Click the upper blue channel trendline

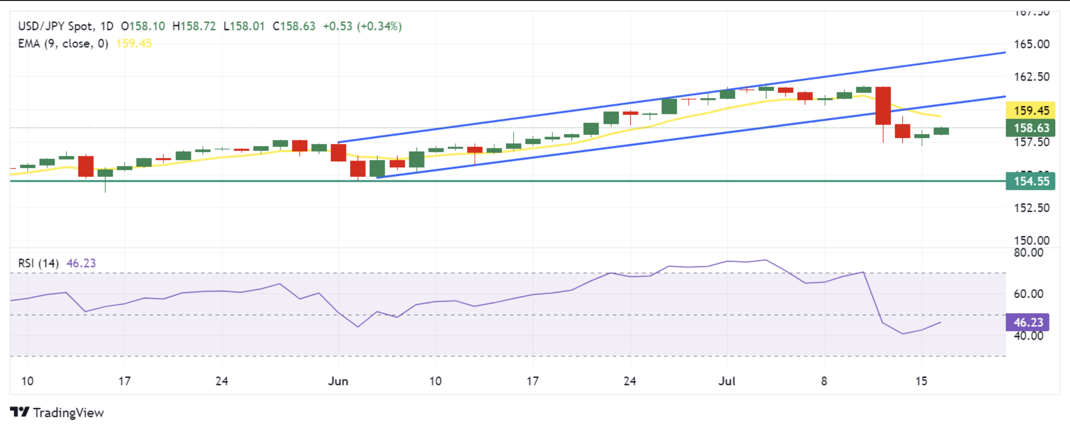click(x=671, y=97)
